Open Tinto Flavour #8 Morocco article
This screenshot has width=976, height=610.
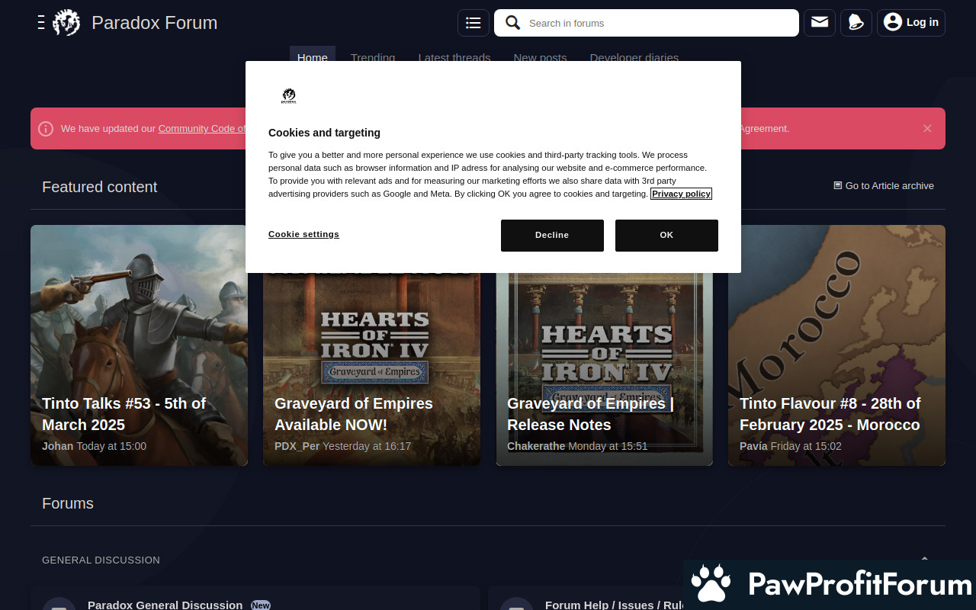pyautogui.click(x=836, y=345)
